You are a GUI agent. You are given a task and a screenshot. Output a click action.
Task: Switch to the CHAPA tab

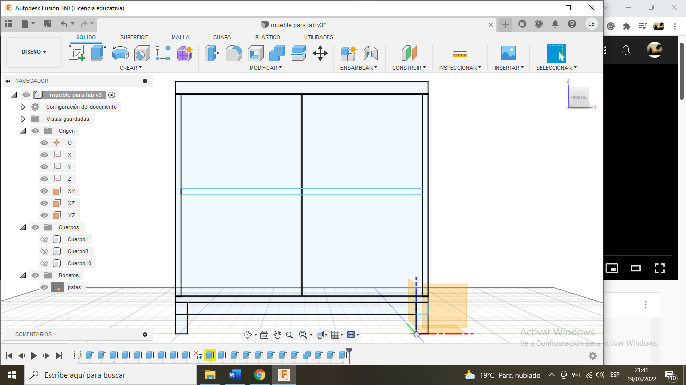pyautogui.click(x=222, y=37)
